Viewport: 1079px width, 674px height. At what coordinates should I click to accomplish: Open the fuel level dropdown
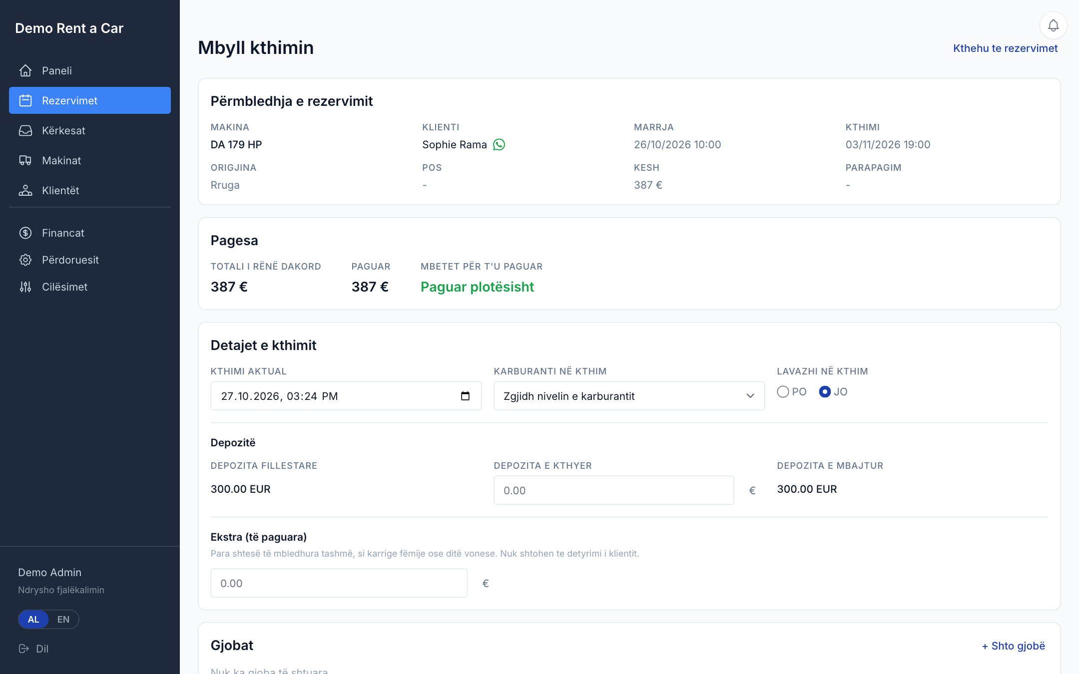coord(629,396)
